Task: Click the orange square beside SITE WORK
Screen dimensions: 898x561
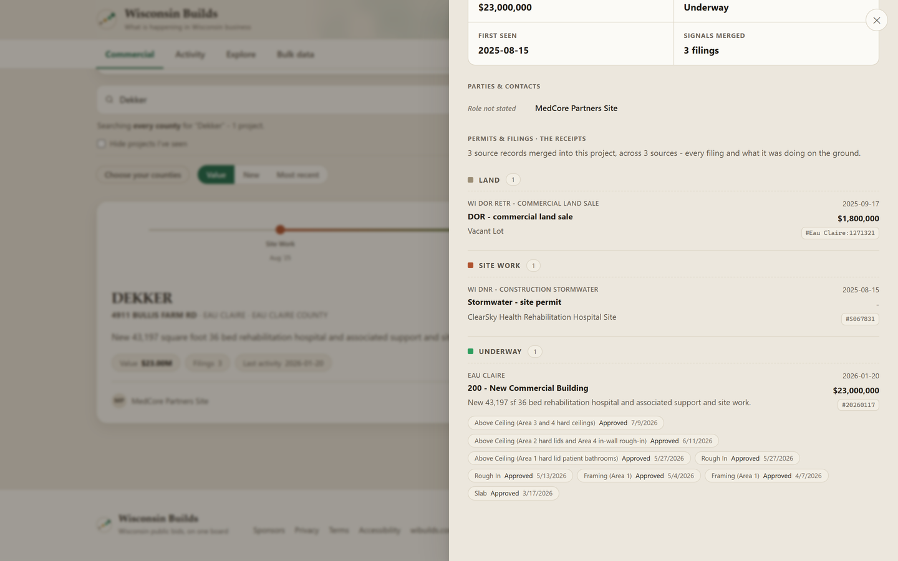Action: click(471, 266)
